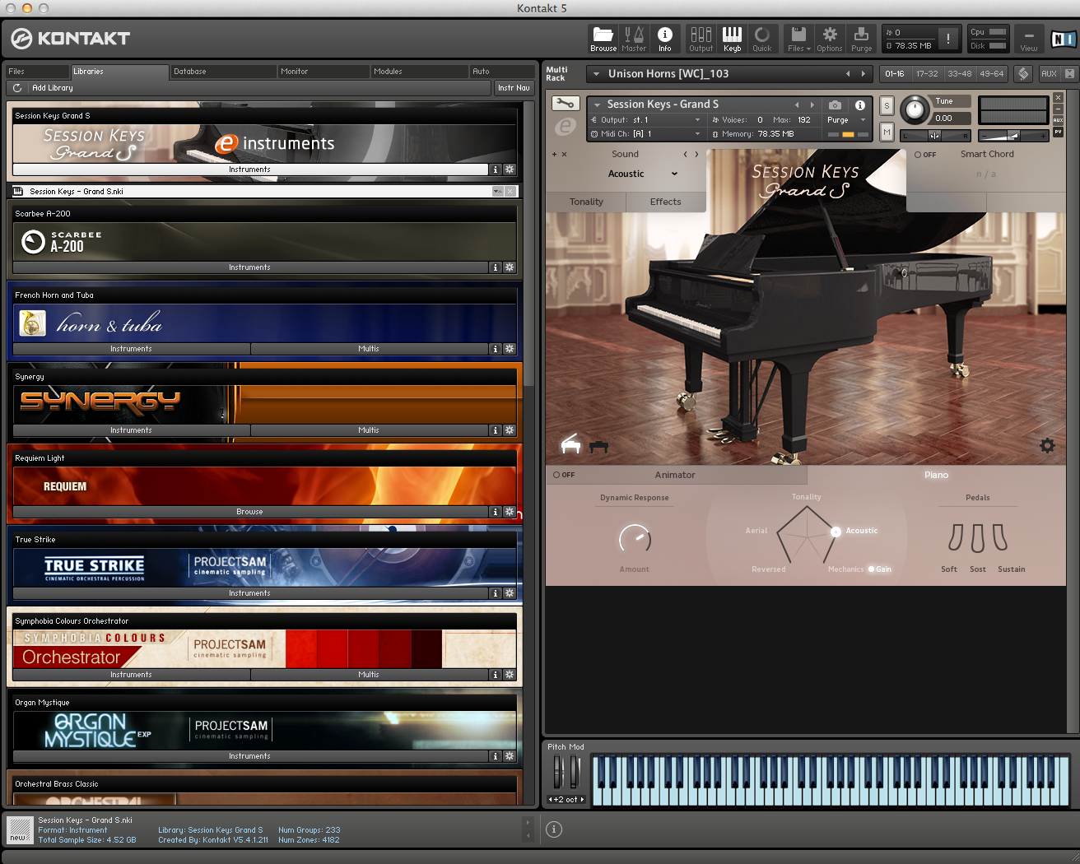Click the info icon in status bar
Image resolution: width=1080 pixels, height=864 pixels.
(554, 829)
